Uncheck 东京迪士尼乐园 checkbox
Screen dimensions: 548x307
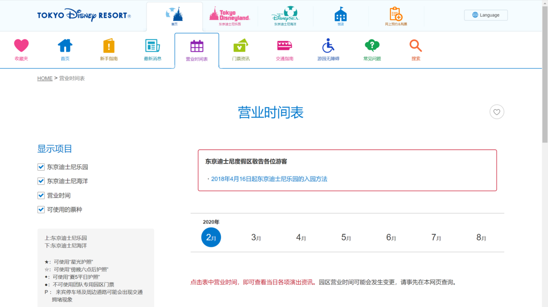click(41, 167)
